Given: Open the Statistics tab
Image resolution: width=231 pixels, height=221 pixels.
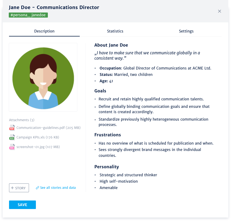Looking at the screenshot, I should tap(115, 31).
